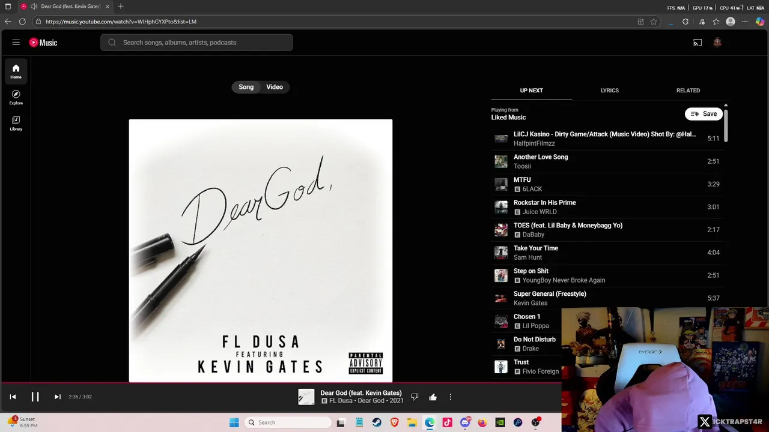Toggle the thumbs up like button
This screenshot has height=432, width=769.
[433, 397]
